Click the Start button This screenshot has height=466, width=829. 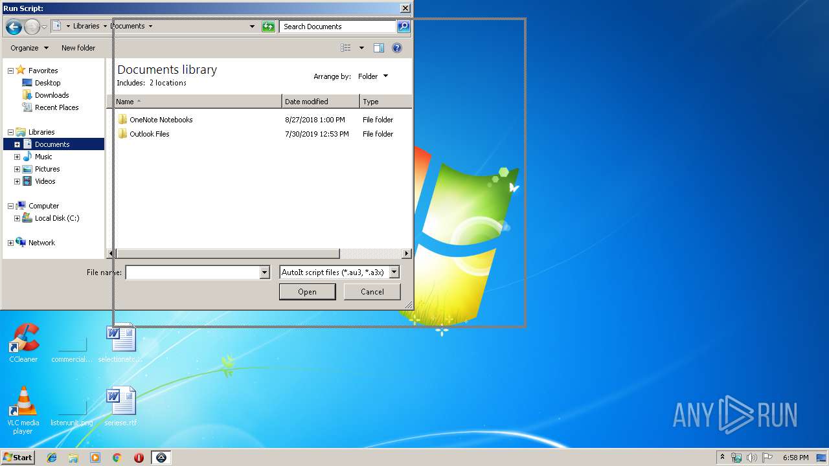tap(18, 458)
